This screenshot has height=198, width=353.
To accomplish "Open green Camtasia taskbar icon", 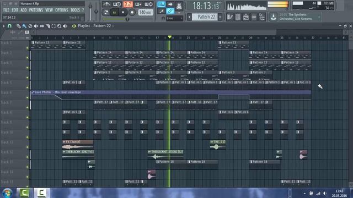I will pyautogui.click(x=24, y=193).
